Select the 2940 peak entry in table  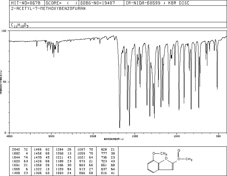click(x=20, y=150)
